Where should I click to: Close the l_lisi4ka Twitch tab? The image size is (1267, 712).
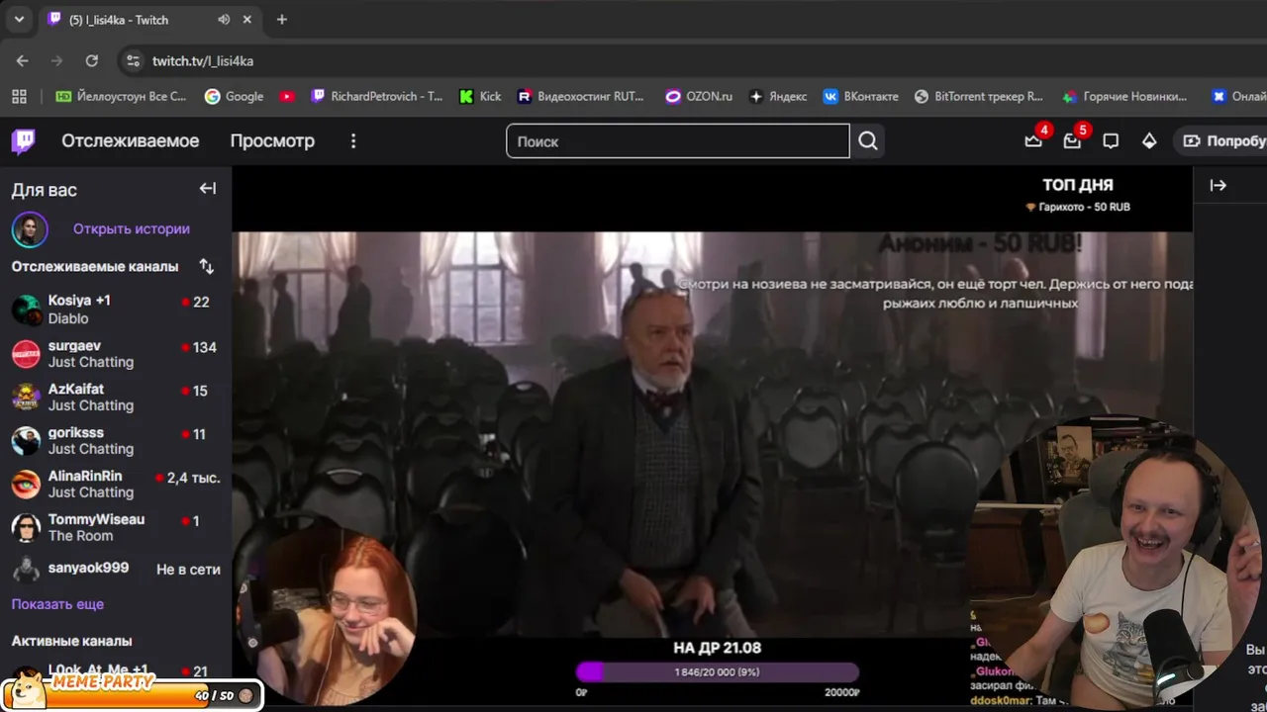247,20
